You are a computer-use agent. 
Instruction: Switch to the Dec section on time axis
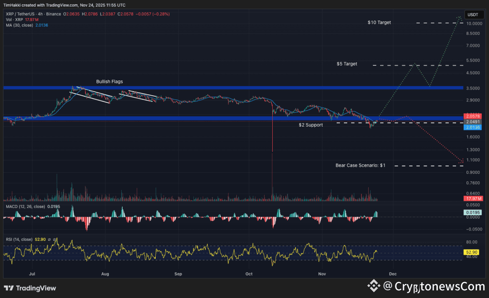(393, 274)
